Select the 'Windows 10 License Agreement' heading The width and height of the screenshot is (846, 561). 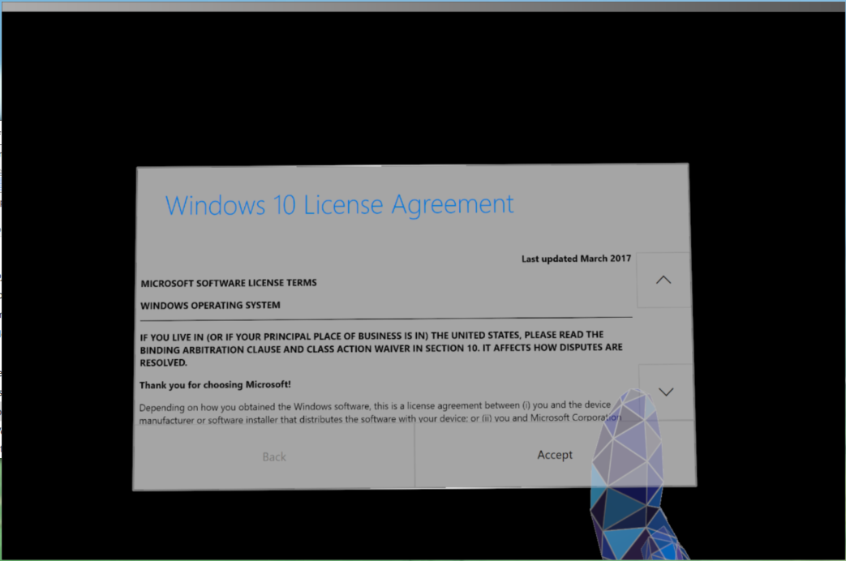(x=339, y=205)
